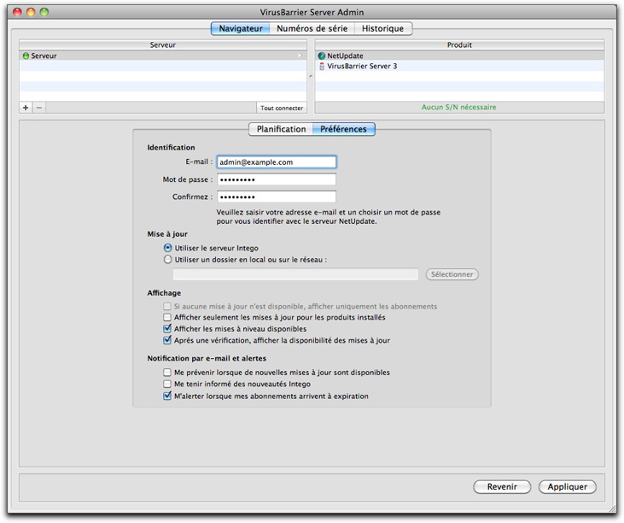Viewport: 624px width, 523px height.
Task: Click the Aucun S/N nécessaire status text
Action: tap(459, 107)
